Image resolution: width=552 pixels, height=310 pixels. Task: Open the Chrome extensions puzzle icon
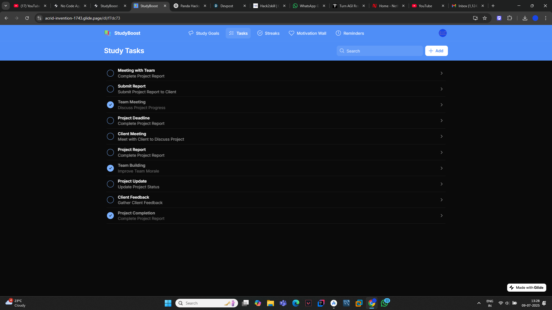(509, 18)
